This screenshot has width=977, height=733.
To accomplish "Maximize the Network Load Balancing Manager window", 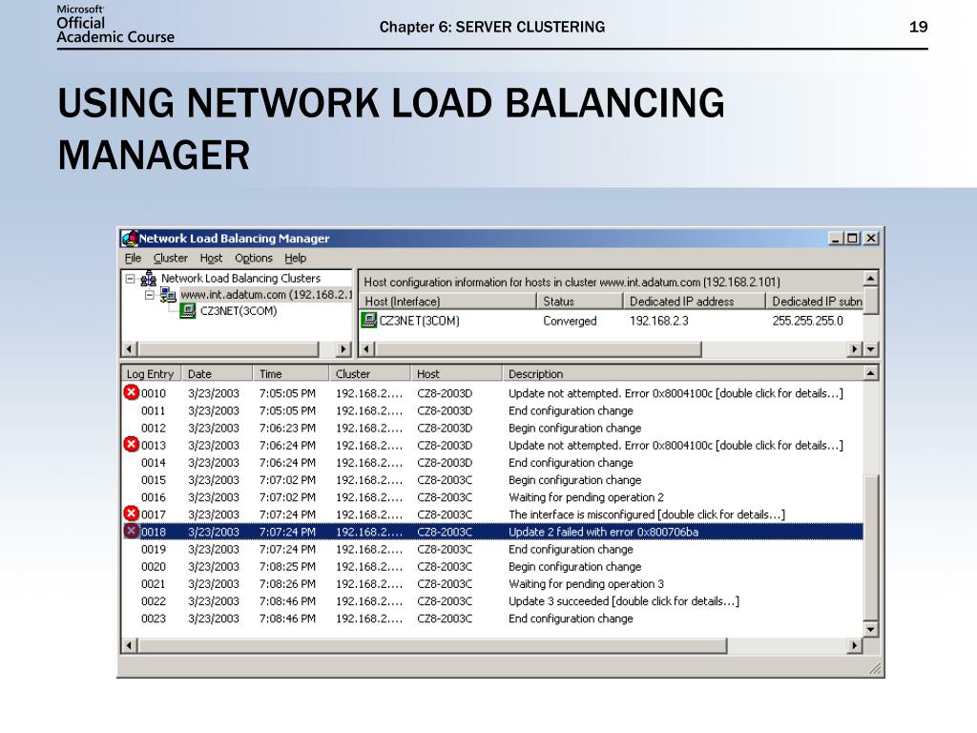I will (852, 238).
